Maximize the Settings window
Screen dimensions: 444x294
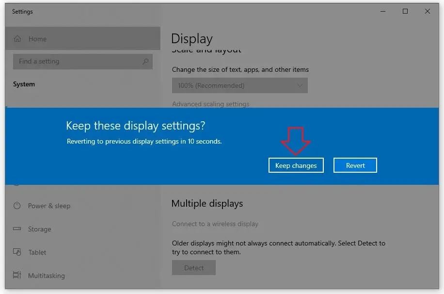click(x=405, y=11)
